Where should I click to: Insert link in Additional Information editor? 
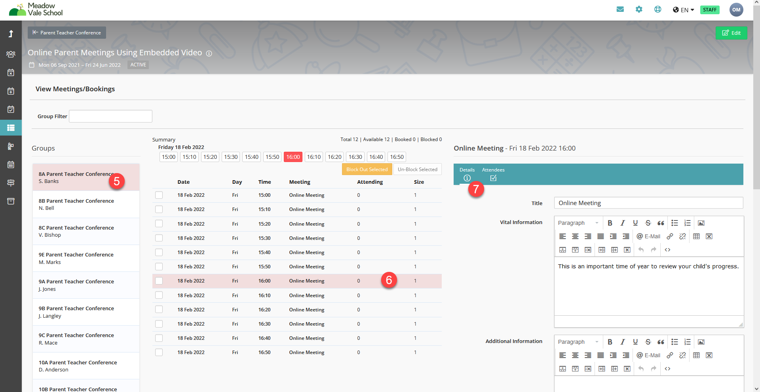pyautogui.click(x=670, y=355)
